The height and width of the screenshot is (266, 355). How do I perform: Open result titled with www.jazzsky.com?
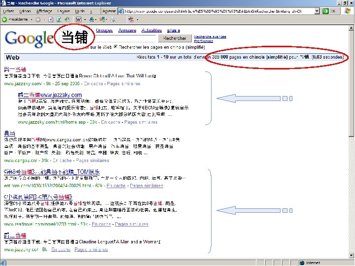point(50,95)
